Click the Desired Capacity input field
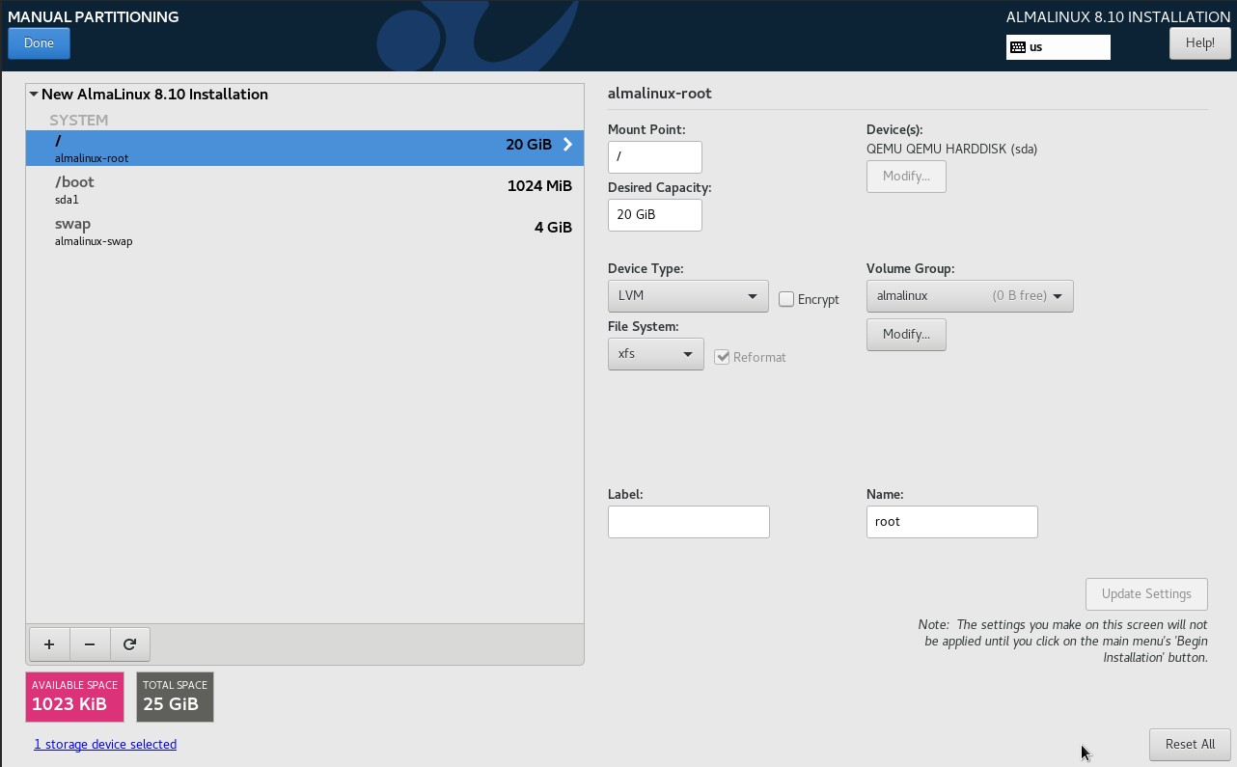1237x767 pixels. tap(654, 215)
